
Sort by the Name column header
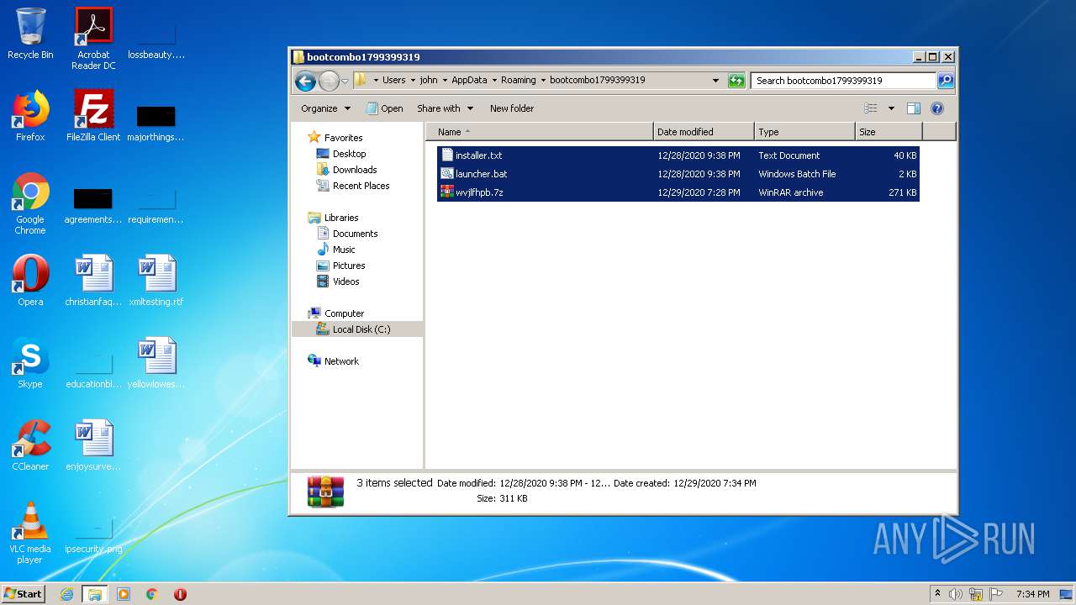point(540,132)
